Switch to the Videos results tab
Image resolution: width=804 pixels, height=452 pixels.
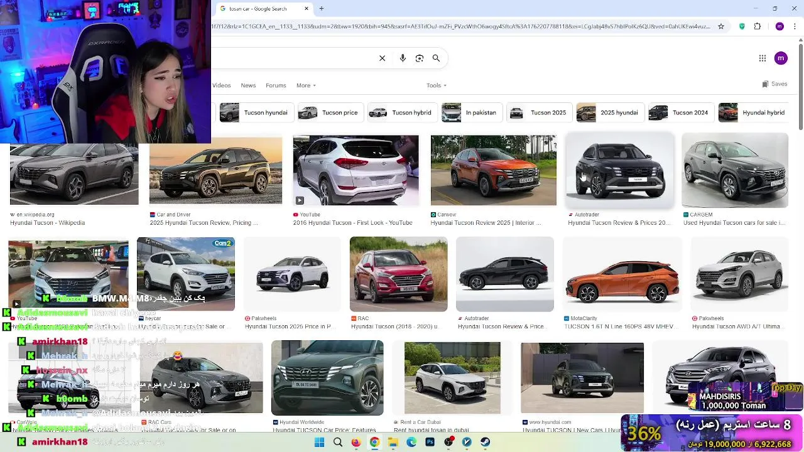click(x=221, y=85)
